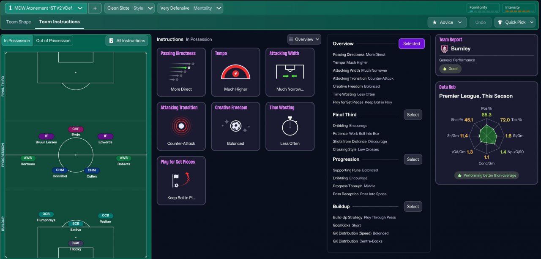Click Select next to Final Third

[413, 115]
